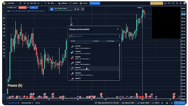Image resolution: width=188 pixels, height=106 pixels.
Task: Click the refresh icon next to P&L
Action: click(x=162, y=103)
